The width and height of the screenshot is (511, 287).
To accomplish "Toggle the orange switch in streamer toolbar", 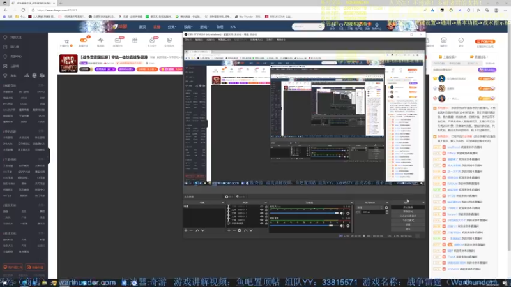I will pyautogui.click(x=84, y=40).
